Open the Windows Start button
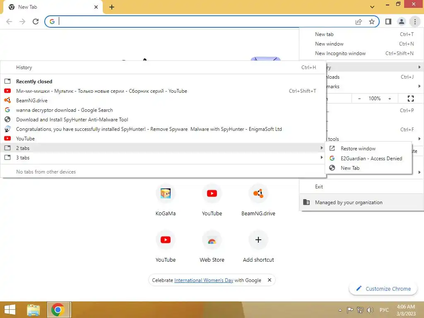Viewport: 424px width, 318px height. [10, 310]
